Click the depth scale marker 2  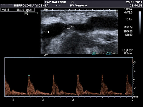coord(45,55)
